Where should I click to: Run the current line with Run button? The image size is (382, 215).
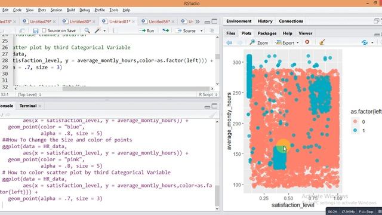click(x=147, y=30)
